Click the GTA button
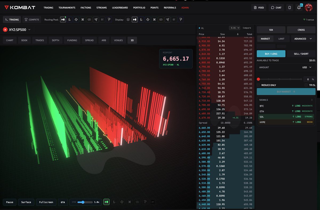The image size is (320, 210). (x=63, y=202)
